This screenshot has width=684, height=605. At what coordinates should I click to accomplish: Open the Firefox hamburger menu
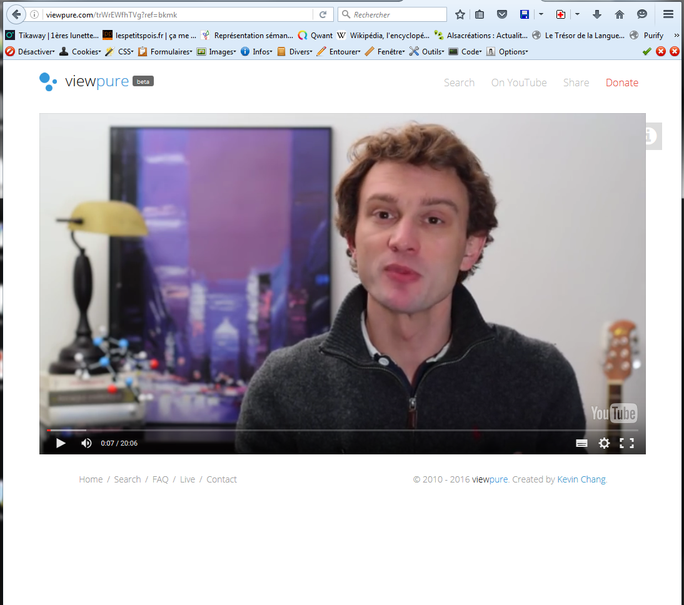coord(668,14)
